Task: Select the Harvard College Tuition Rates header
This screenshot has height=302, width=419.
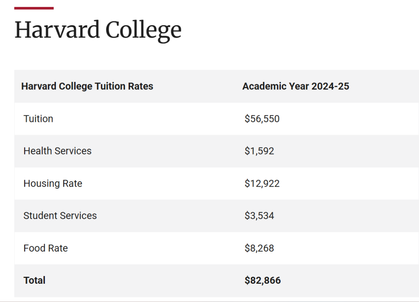Action: point(87,86)
